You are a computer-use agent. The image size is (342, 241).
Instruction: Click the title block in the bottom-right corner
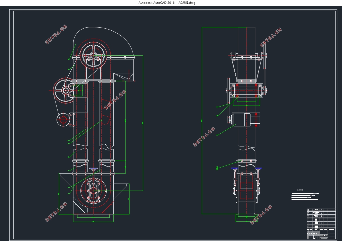[321, 234]
